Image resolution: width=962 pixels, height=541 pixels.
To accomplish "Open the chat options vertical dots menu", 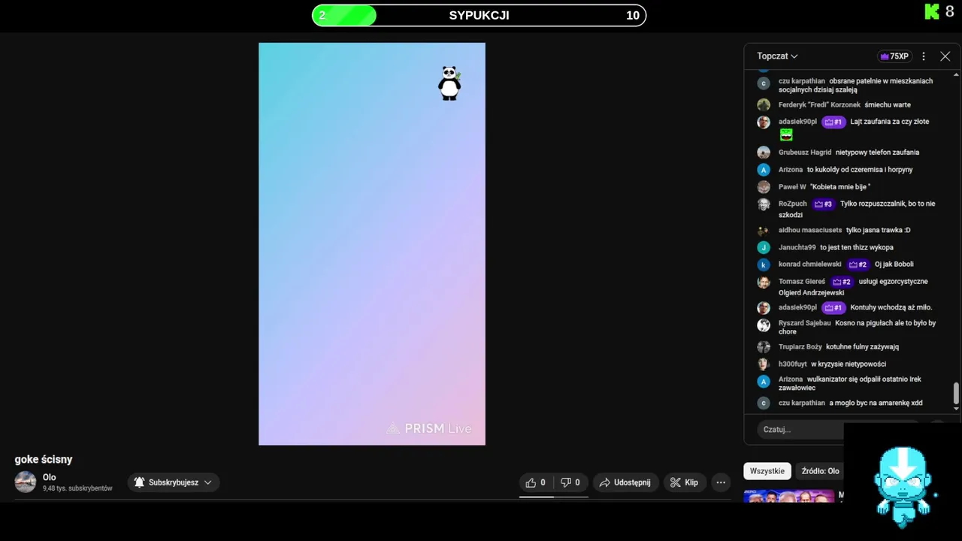I will click(924, 56).
